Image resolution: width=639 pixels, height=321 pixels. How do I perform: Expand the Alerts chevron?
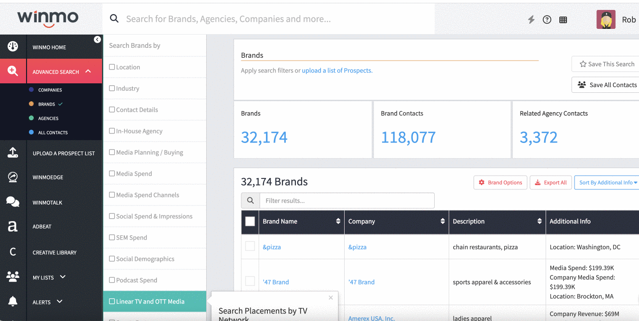click(x=59, y=301)
